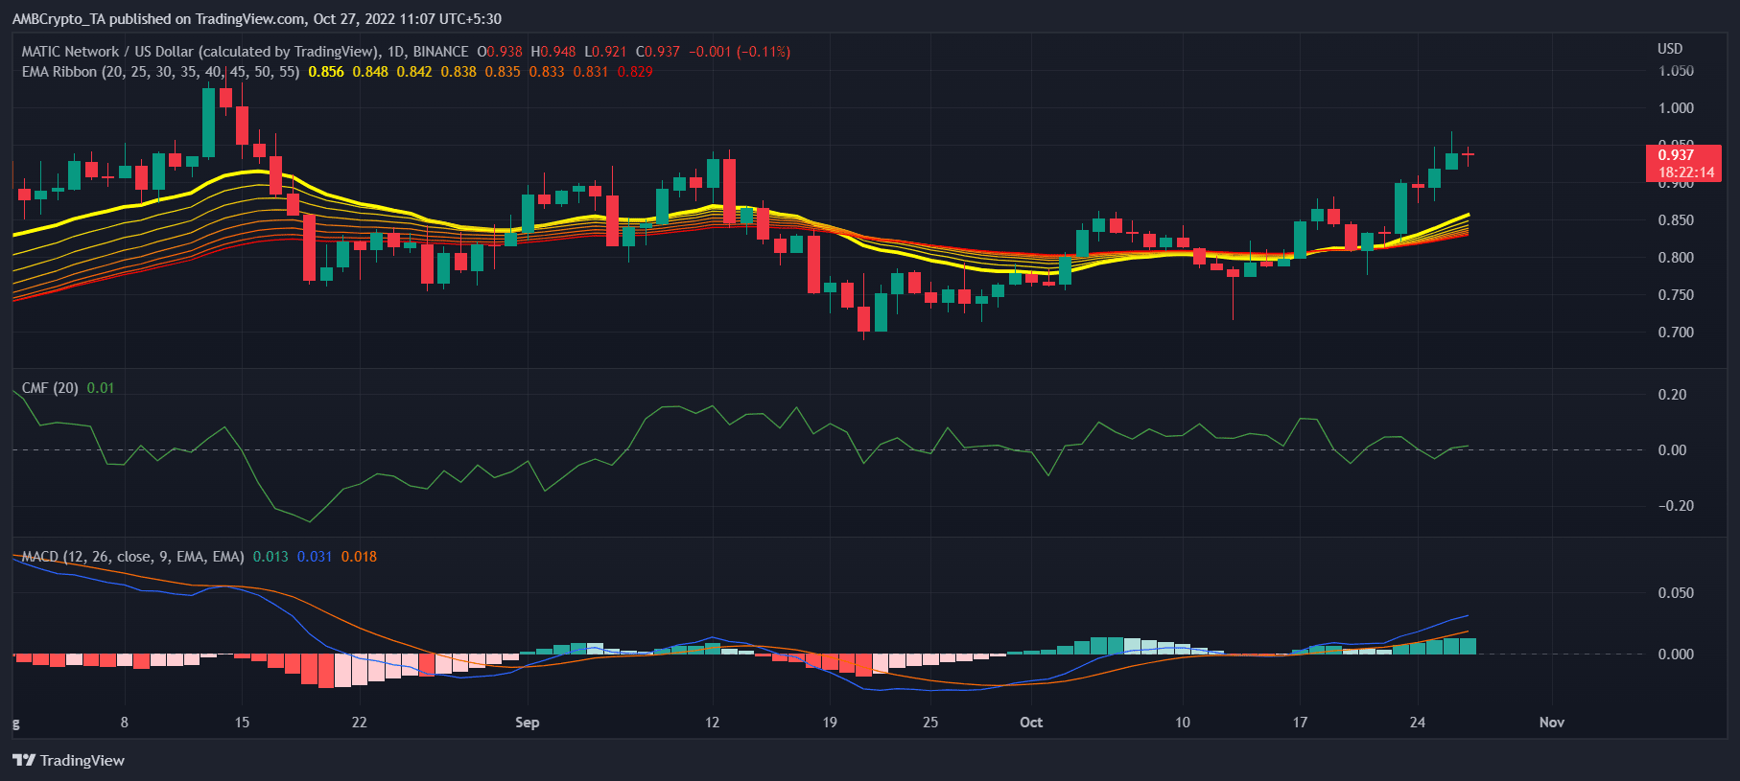Viewport: 1740px width, 781px height.
Task: Click the MACD signal value 0.018
Action: click(x=359, y=557)
